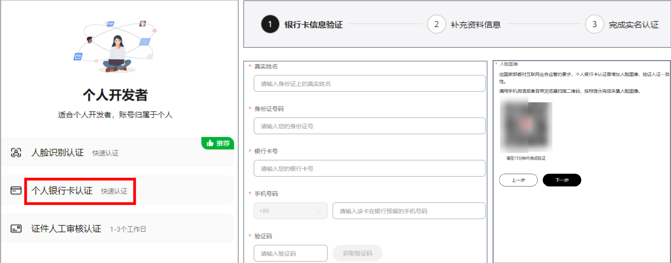Click step 1 circle 银行卡信息验证
The image size is (671, 263).
click(x=270, y=24)
